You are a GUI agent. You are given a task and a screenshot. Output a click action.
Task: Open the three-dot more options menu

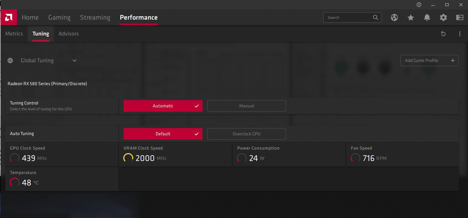pyautogui.click(x=460, y=34)
